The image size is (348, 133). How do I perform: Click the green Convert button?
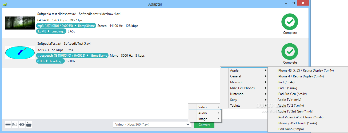204,125
